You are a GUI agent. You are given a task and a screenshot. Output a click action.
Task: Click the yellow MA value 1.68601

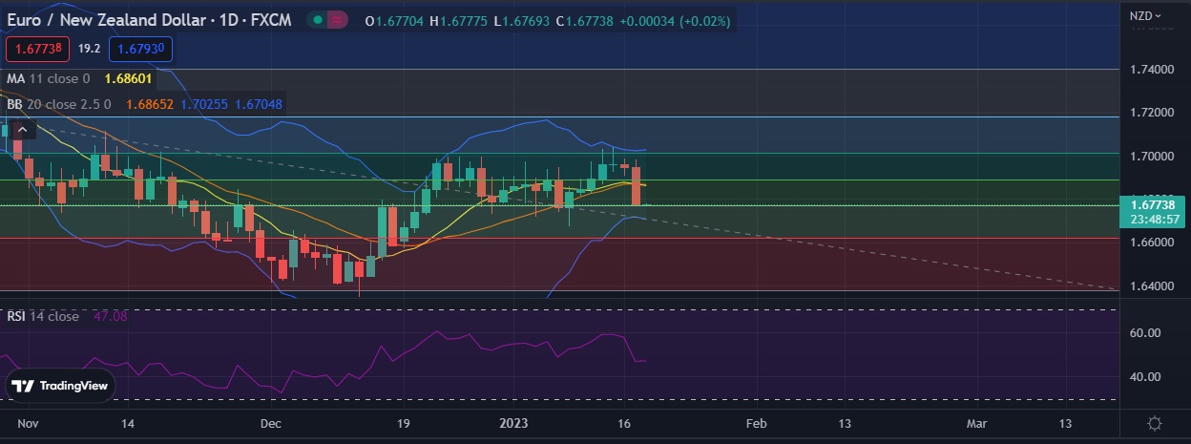tap(125, 78)
